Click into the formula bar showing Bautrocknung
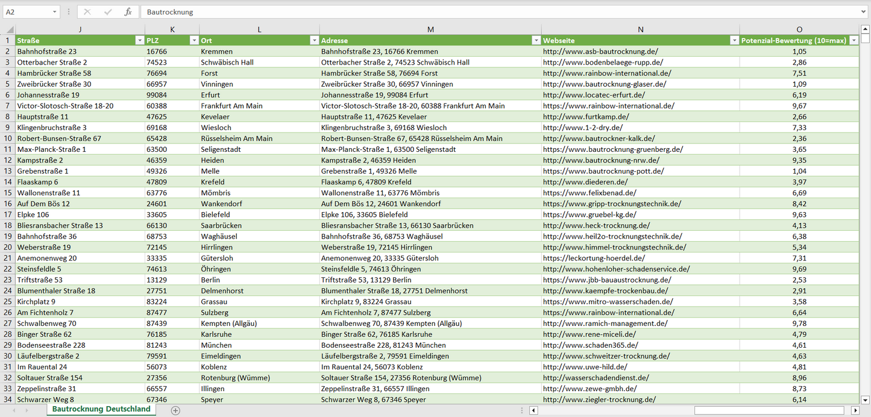The height and width of the screenshot is (417, 871). point(482,12)
